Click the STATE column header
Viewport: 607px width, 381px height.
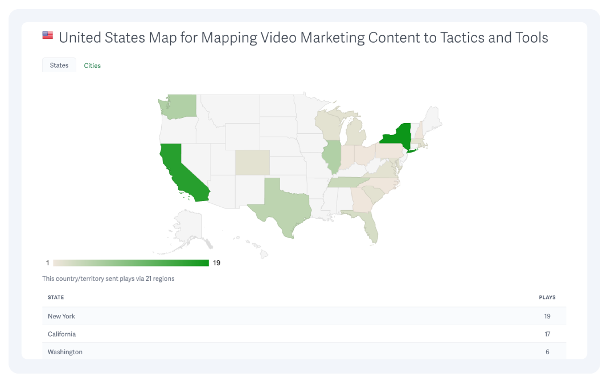click(55, 297)
